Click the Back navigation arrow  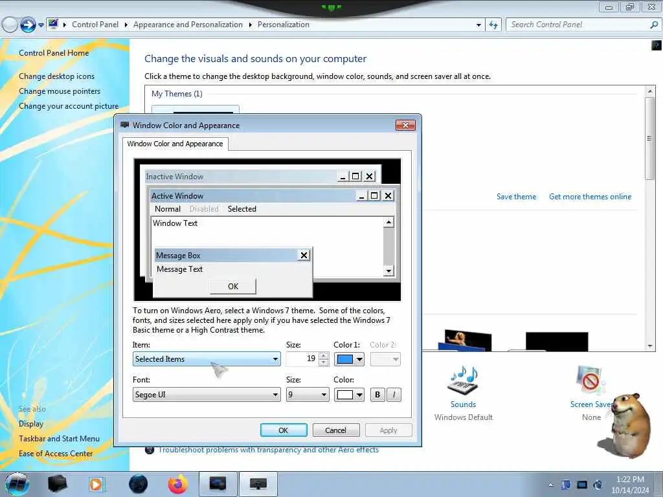[10, 25]
